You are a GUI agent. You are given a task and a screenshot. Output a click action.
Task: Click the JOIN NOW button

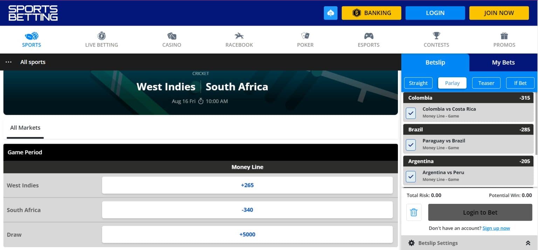[x=499, y=13]
